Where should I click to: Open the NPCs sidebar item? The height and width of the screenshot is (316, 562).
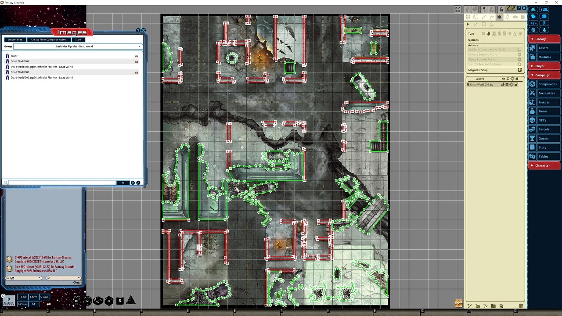coord(544,120)
